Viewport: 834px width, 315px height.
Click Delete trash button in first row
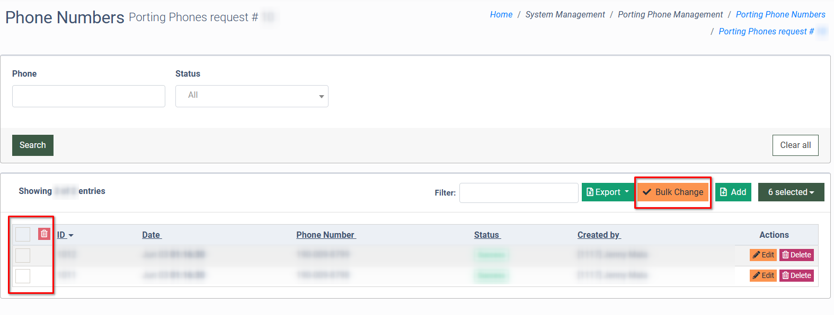[796, 255]
